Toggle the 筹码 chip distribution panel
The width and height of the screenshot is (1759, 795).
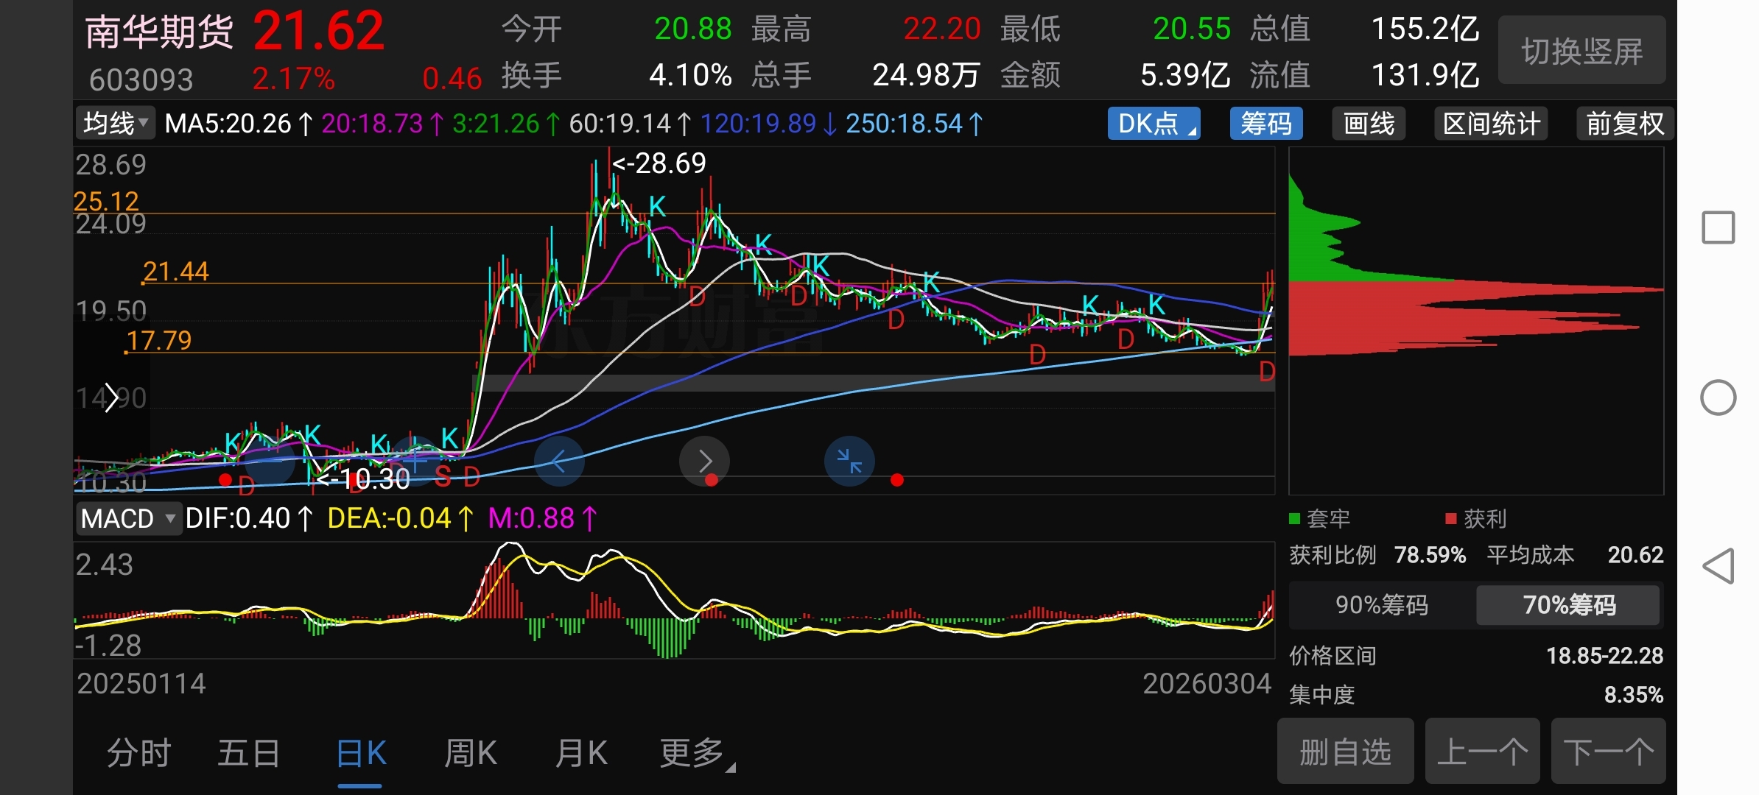pos(1265,124)
